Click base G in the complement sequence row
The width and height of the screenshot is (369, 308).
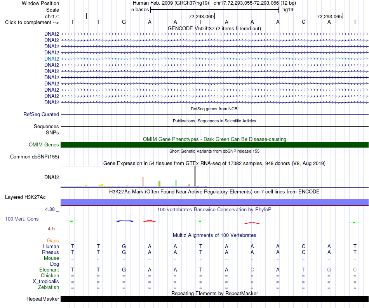click(124, 22)
